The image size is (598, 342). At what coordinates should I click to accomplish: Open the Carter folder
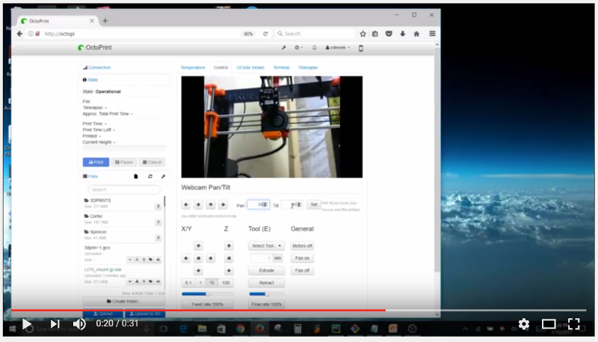pyautogui.click(x=96, y=216)
